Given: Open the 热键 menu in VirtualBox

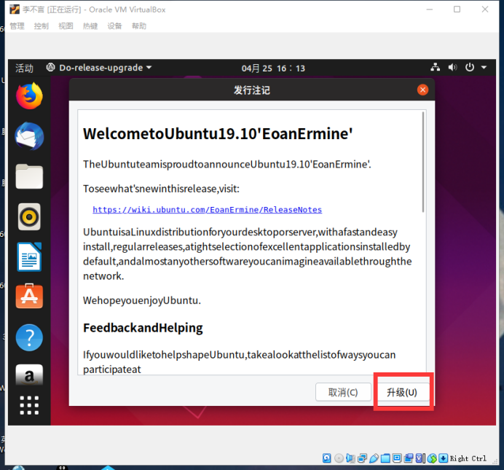Looking at the screenshot, I should pos(90,26).
